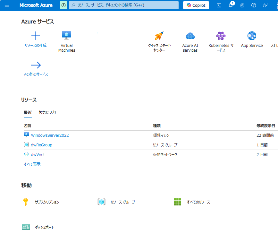Click the 仮想ネットワーク type cell
The width and height of the screenshot is (278, 243).
(165, 155)
